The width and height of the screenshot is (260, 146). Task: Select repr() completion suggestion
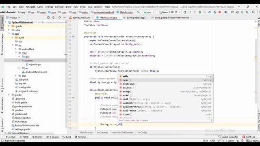tap(166, 80)
